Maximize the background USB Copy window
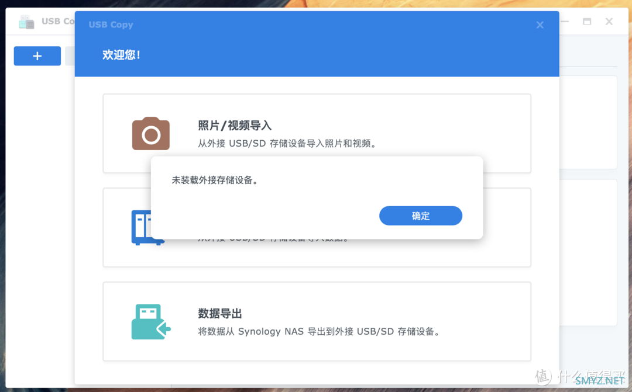632x392 pixels. click(587, 22)
